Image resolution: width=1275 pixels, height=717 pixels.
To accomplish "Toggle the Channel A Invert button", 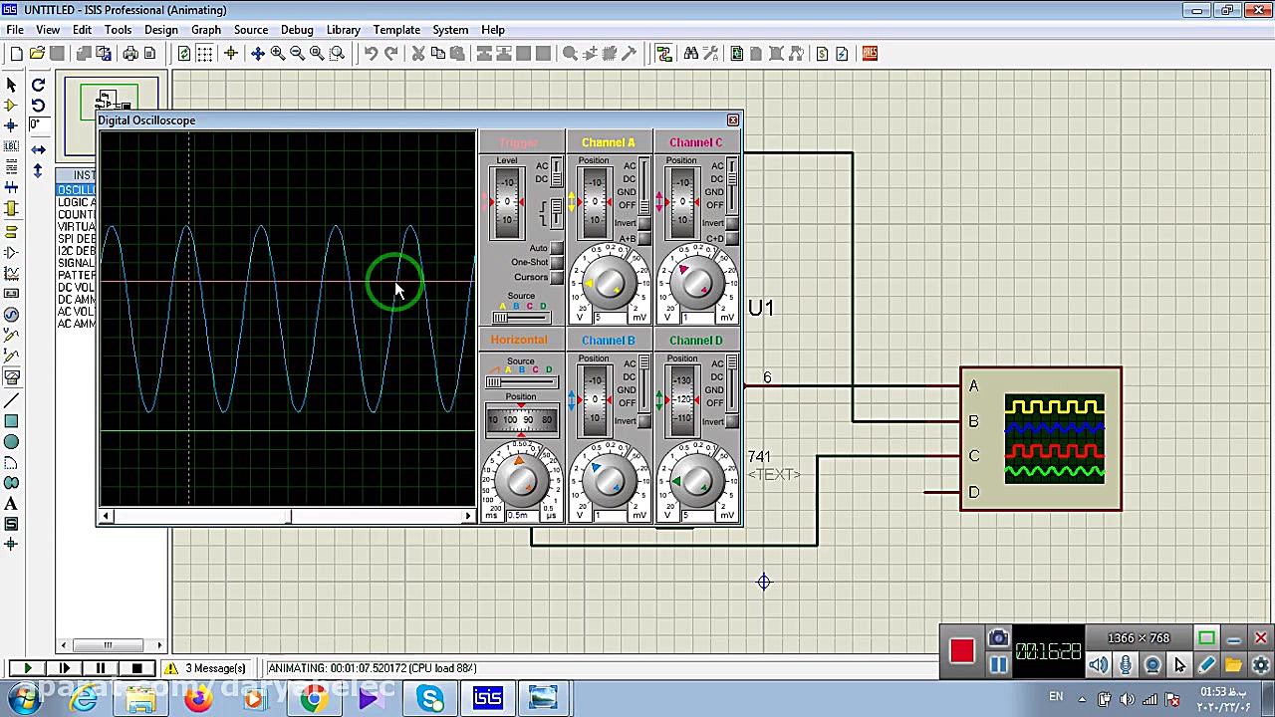I will (x=644, y=223).
